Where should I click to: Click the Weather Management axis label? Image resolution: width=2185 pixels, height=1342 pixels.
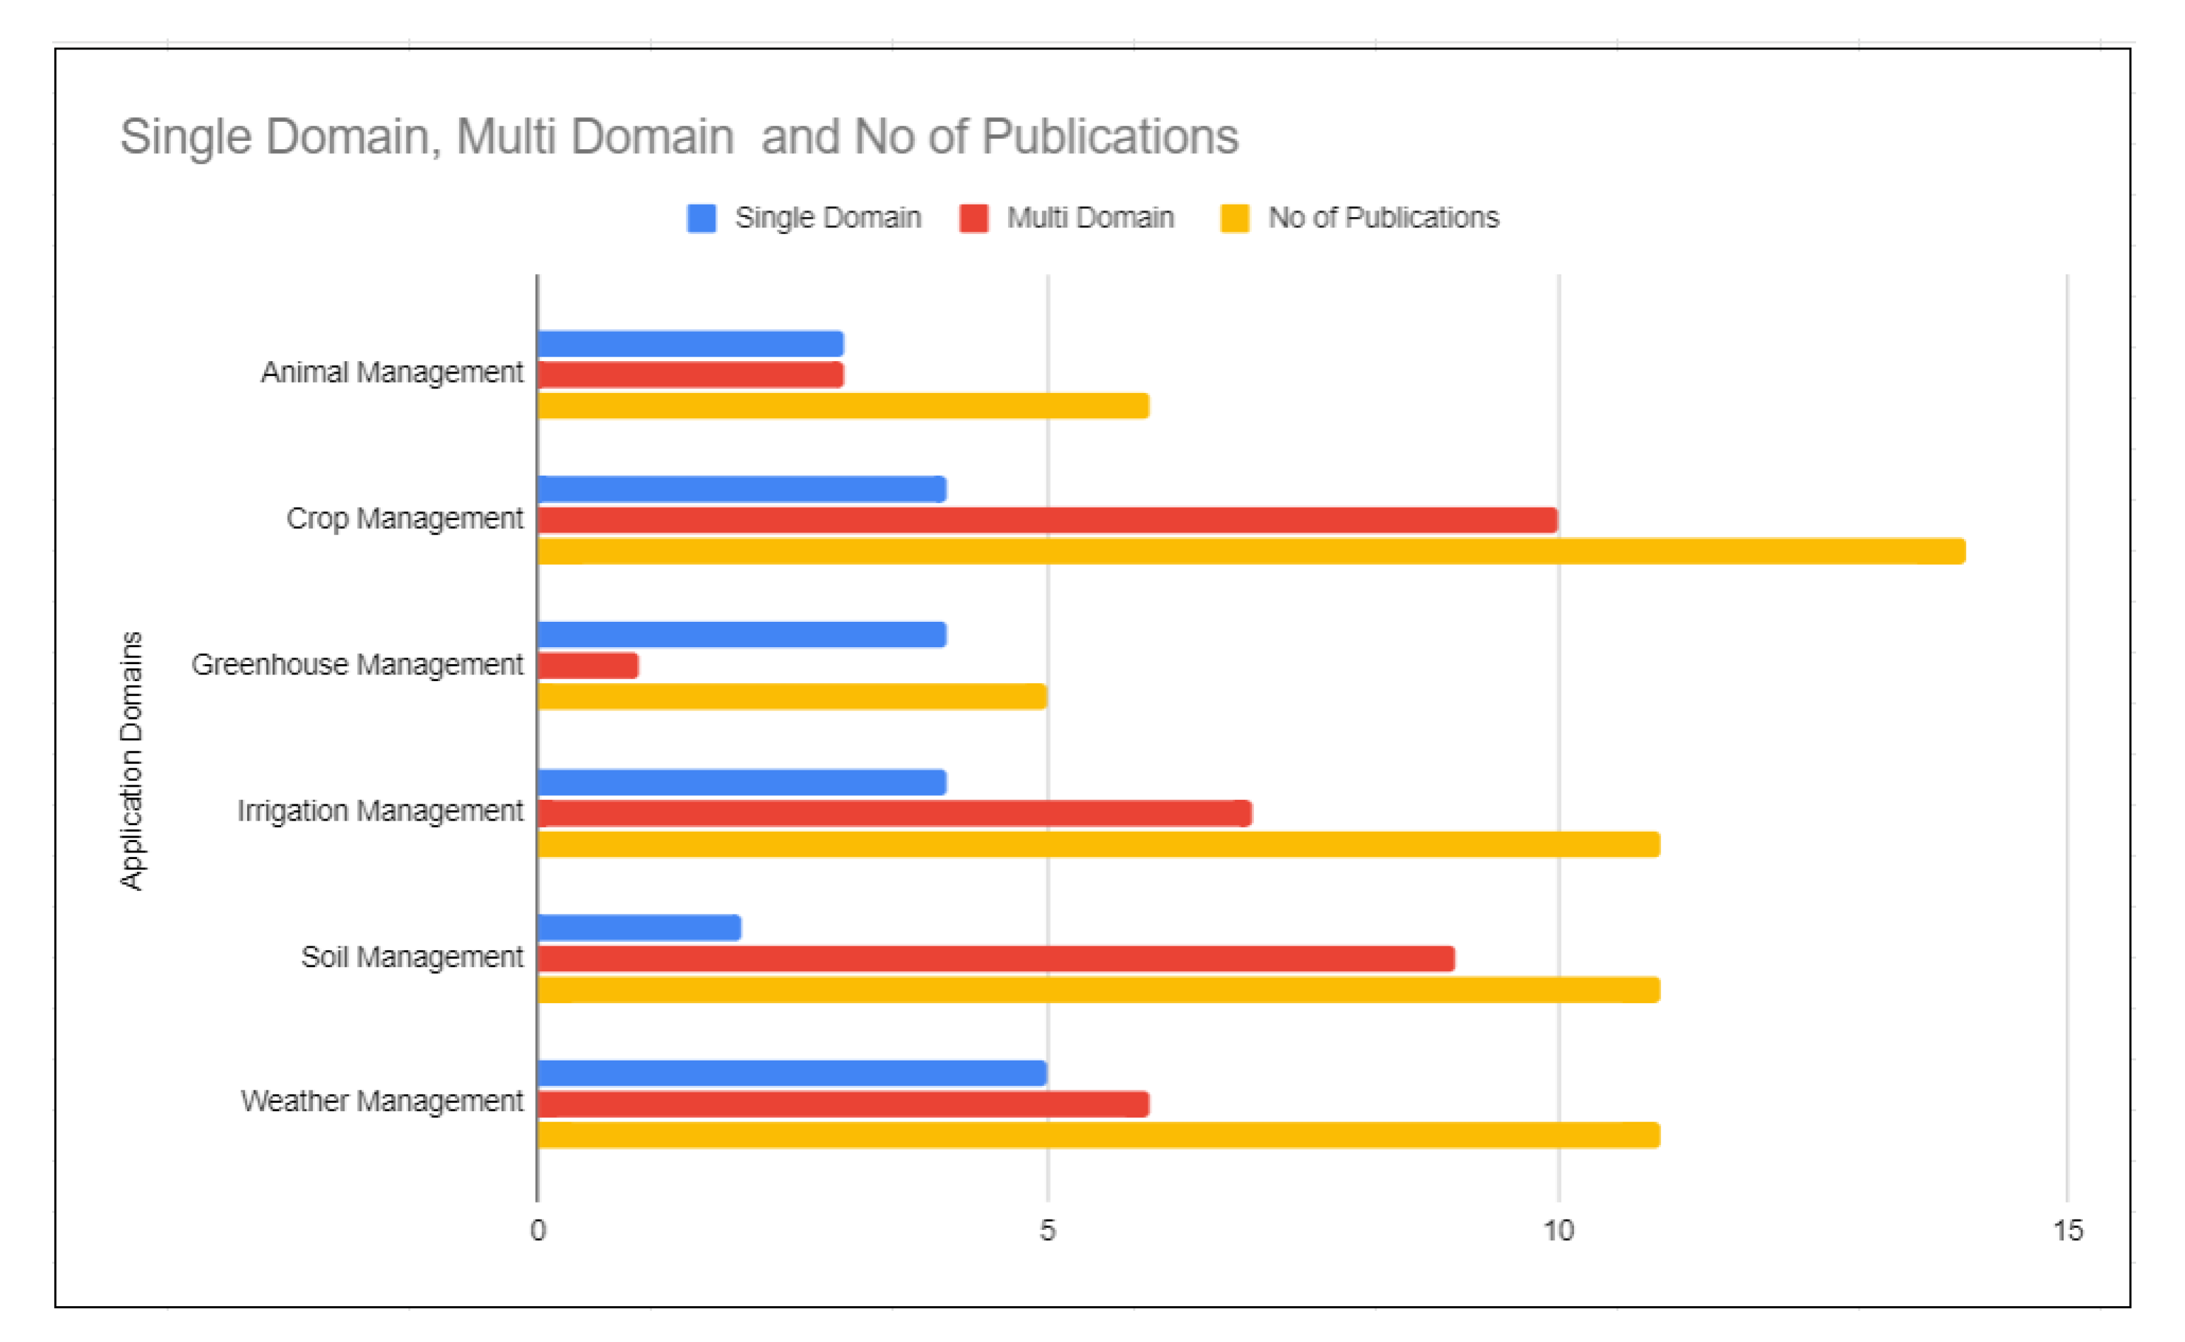click(x=382, y=1101)
